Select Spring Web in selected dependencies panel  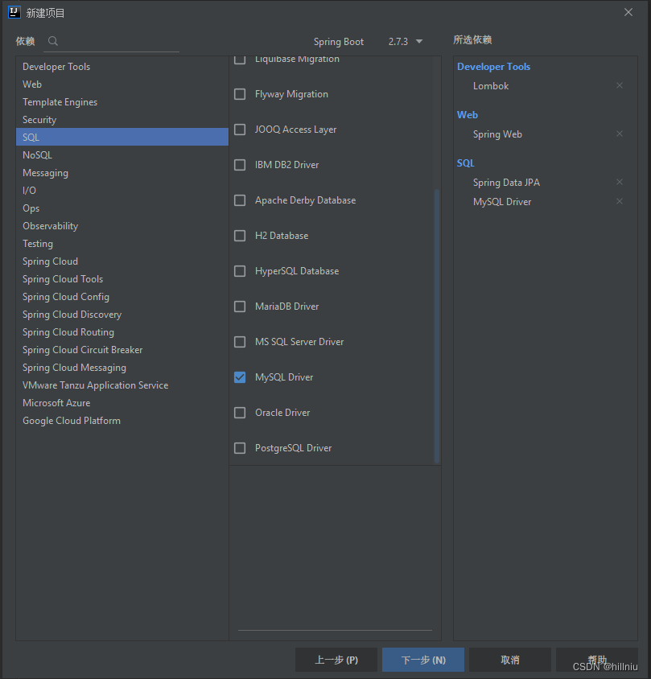click(497, 134)
